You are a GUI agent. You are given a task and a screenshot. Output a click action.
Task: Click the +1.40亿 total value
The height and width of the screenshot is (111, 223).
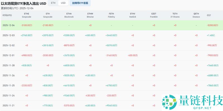[x=211, y=35]
